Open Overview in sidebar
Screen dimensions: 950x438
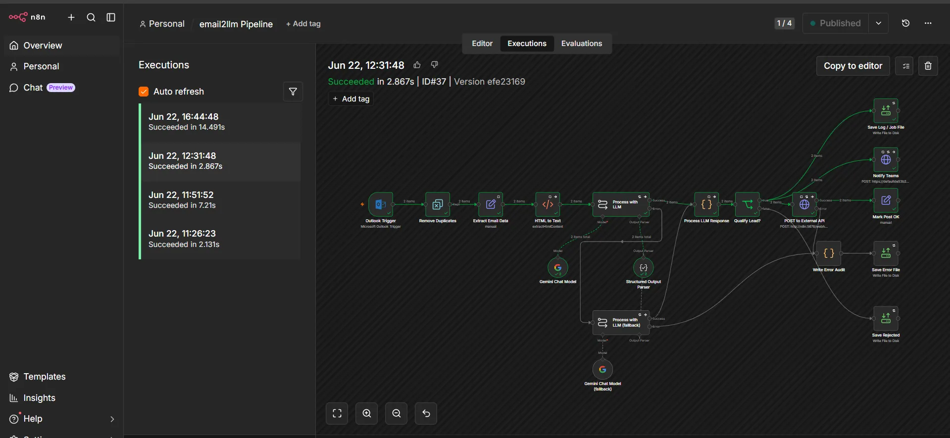click(x=62, y=46)
